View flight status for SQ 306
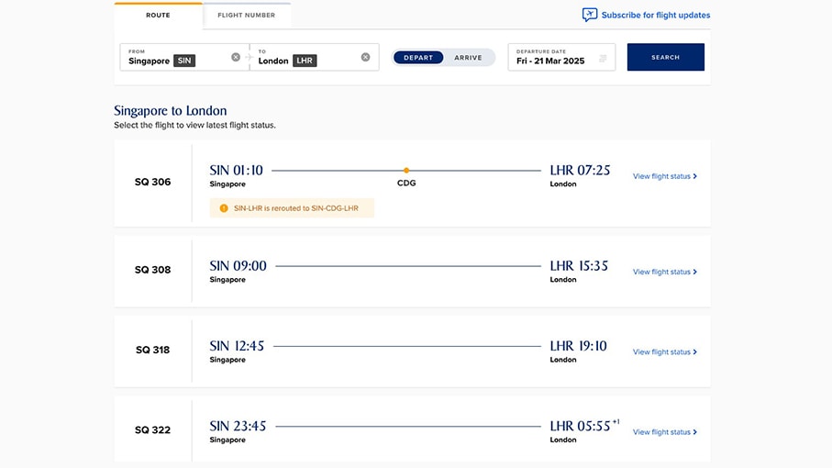The width and height of the screenshot is (832, 468). coord(664,176)
